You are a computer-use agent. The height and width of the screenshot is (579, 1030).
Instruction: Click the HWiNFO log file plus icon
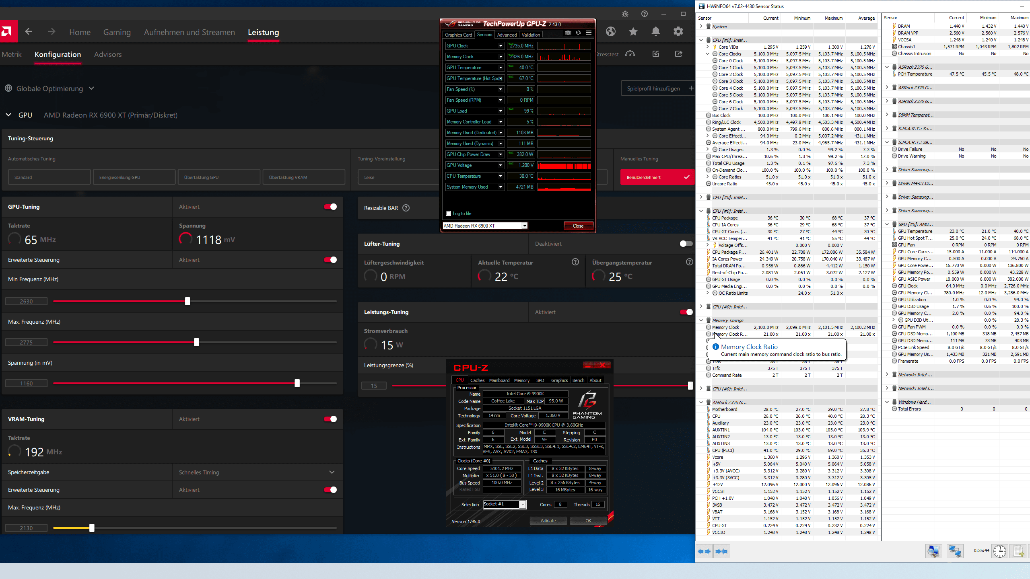(x=1019, y=551)
